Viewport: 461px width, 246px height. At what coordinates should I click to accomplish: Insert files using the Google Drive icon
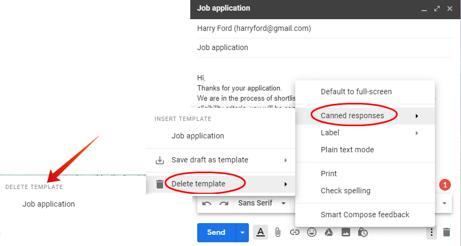coord(329,233)
